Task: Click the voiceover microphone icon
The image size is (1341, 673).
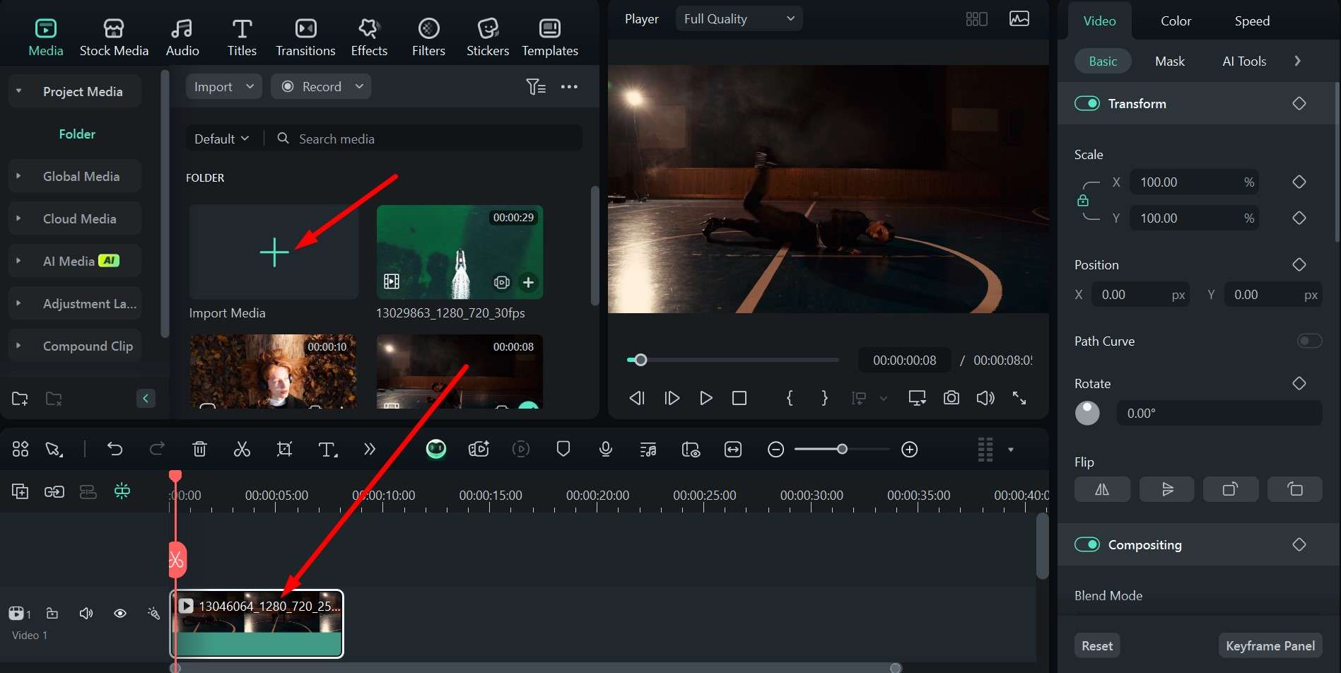Action: pyautogui.click(x=605, y=449)
